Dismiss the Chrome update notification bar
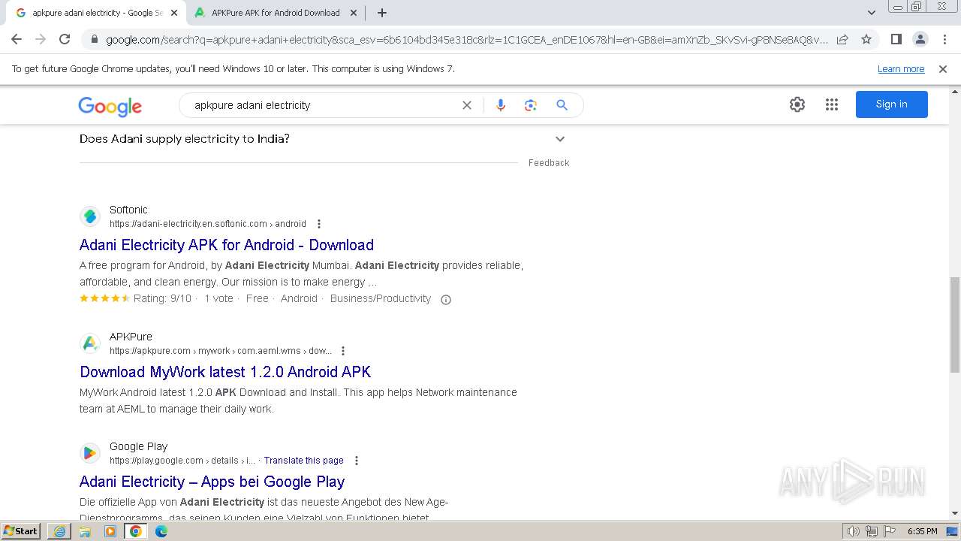Screen dimensions: 961x541 [x=943, y=68]
